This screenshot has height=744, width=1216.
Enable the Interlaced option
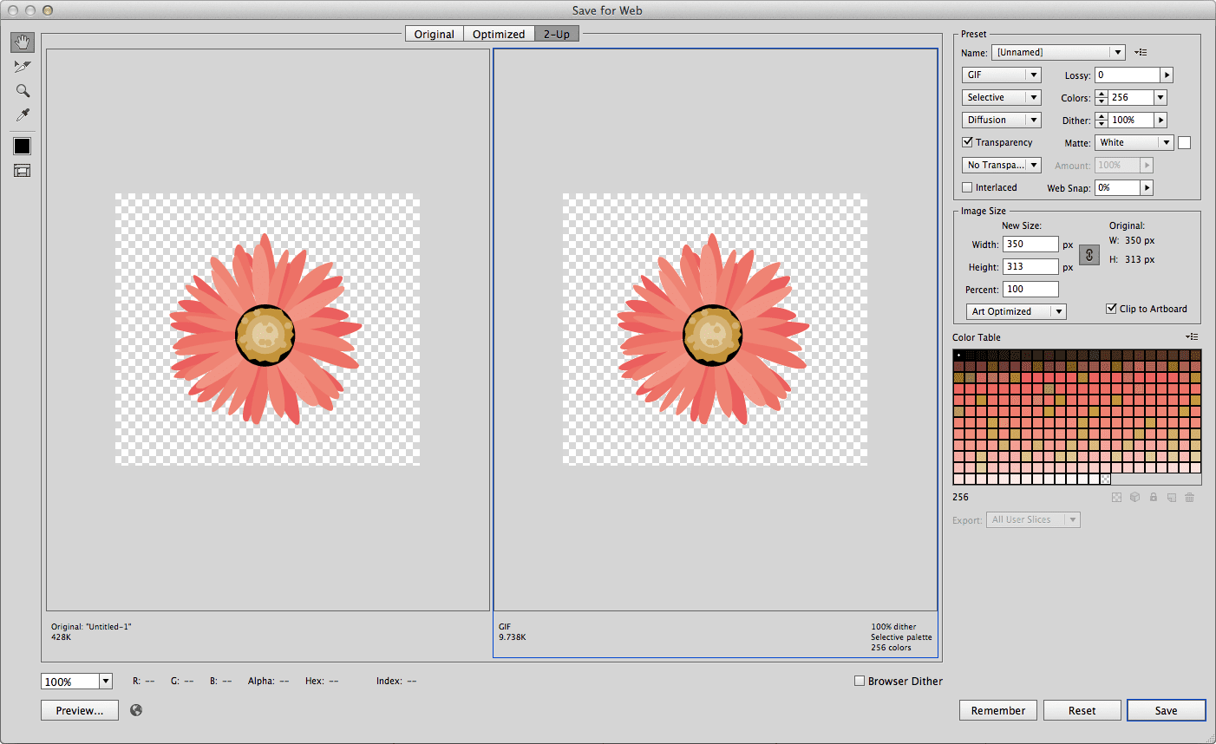(967, 187)
